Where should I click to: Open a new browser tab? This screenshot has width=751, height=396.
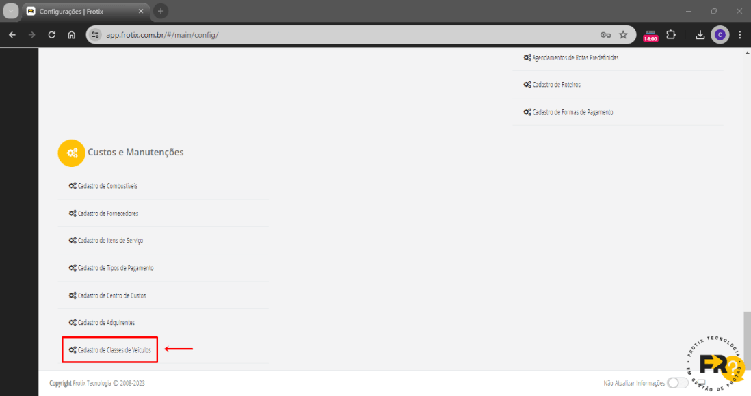point(161,12)
